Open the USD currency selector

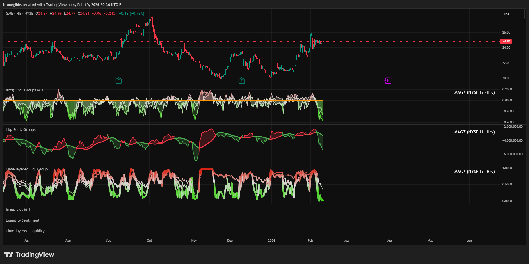[x=512, y=14]
